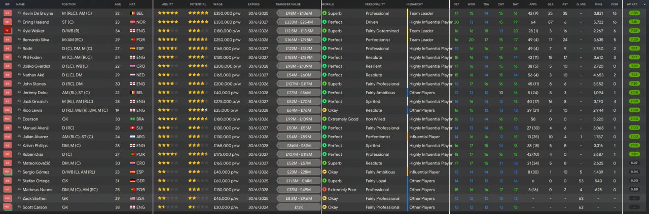Click Ederson's Brazil flag
649x214 pixels.
(x=133, y=119)
